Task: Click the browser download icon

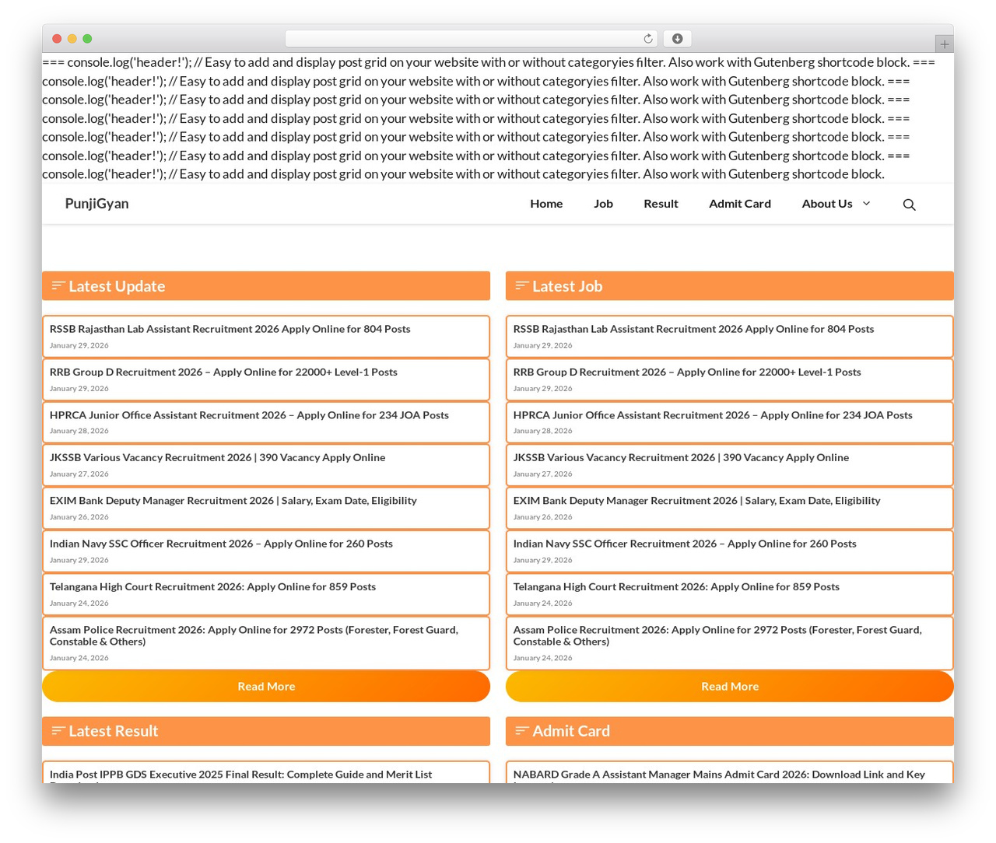Action: [677, 39]
